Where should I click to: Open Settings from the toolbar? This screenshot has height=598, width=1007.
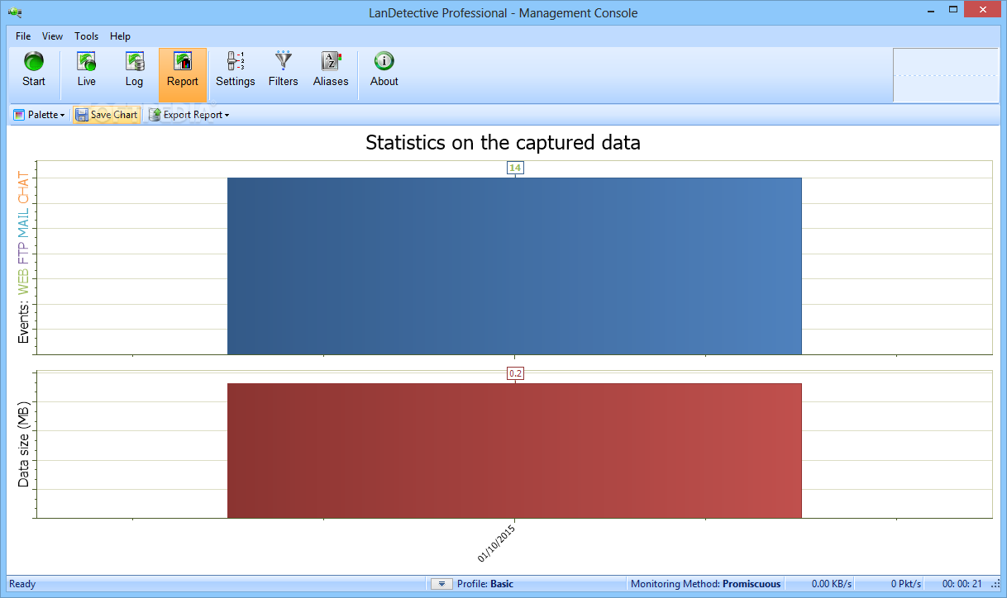click(236, 71)
